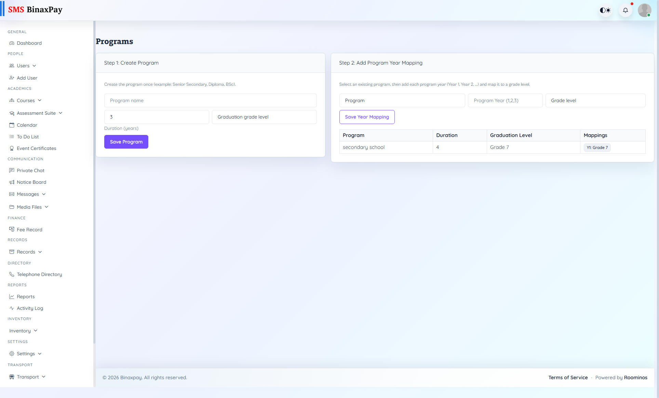Image resolution: width=659 pixels, height=398 pixels.
Task: Open Event Certificates
Action: 36,148
